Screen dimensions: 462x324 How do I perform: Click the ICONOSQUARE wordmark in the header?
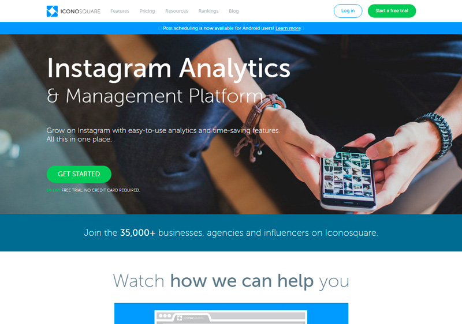click(x=80, y=12)
